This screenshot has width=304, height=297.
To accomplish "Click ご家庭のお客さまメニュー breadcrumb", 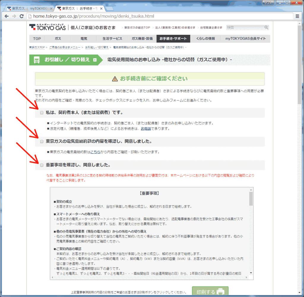I will [65, 47].
